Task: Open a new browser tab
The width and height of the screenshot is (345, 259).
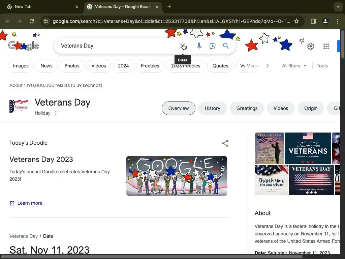Action: pos(169,7)
